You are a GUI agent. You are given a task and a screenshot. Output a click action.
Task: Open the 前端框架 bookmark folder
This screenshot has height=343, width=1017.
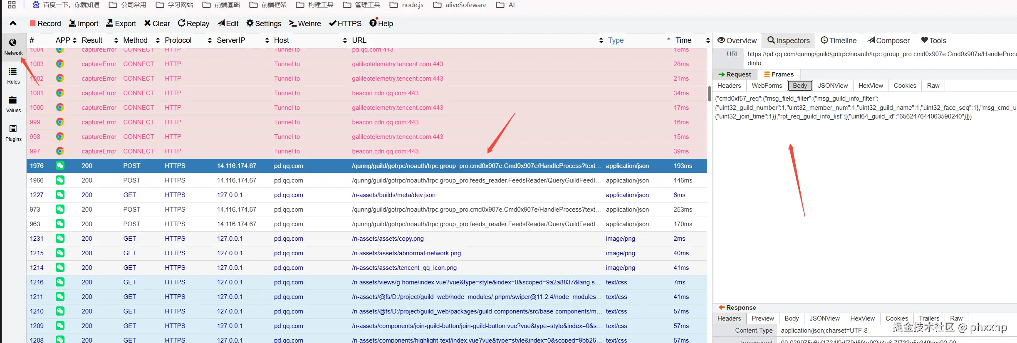[268, 5]
